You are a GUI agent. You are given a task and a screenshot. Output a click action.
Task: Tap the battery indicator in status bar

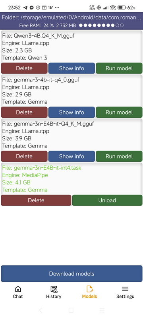click(x=122, y=8)
